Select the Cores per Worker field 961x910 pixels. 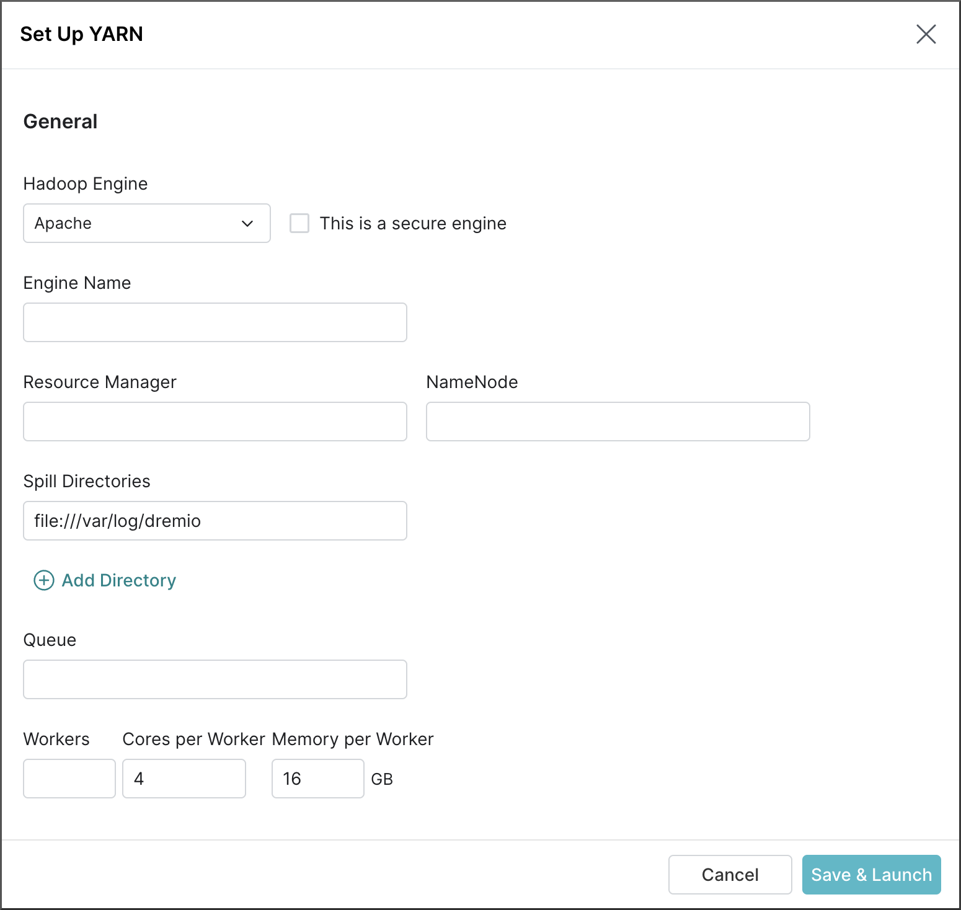point(184,779)
